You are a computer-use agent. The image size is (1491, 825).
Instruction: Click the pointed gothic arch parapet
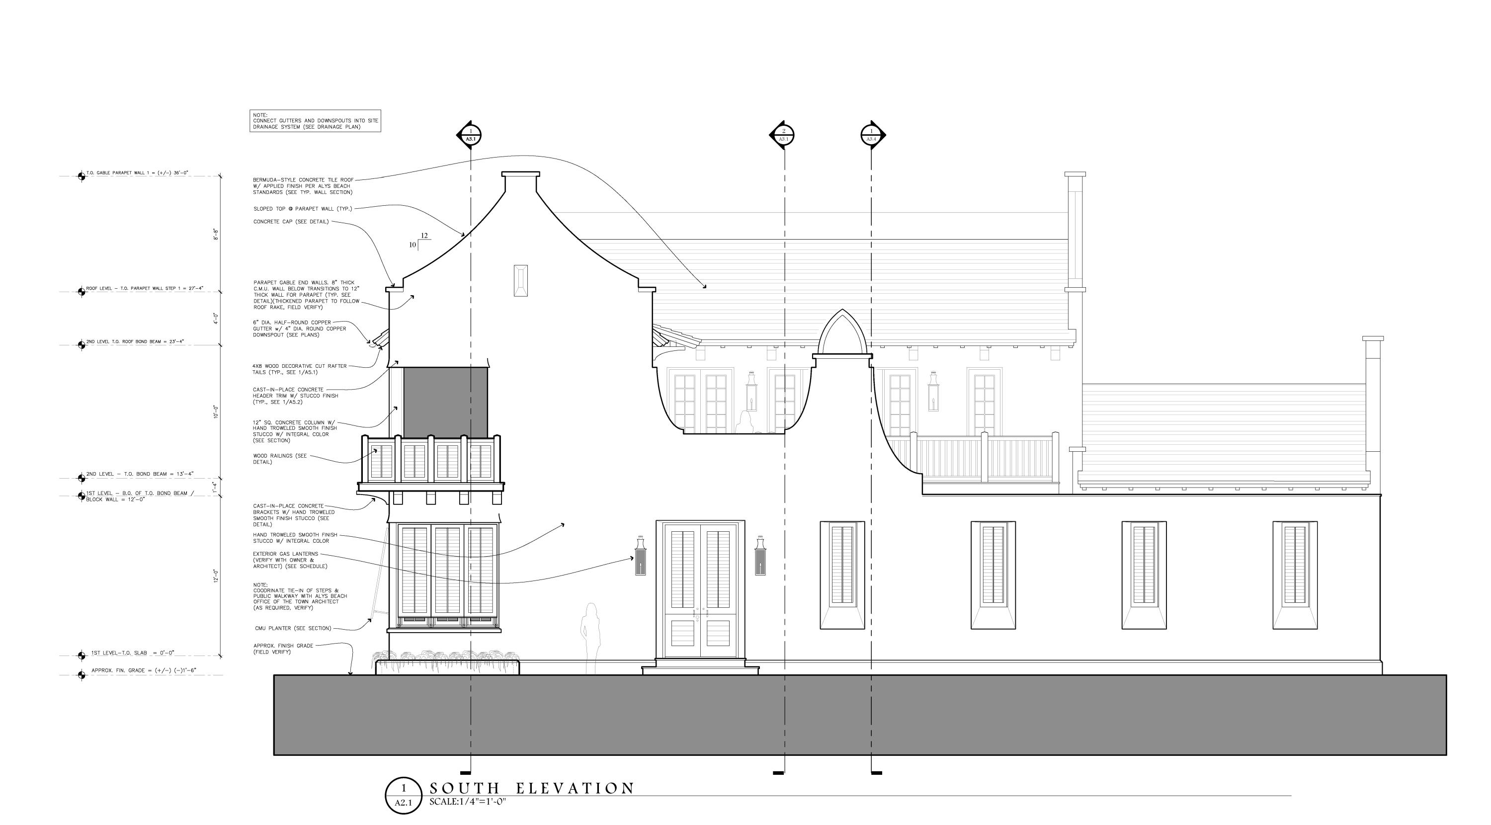[x=842, y=334]
